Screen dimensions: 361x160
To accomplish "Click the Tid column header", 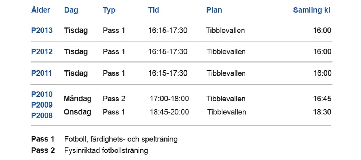I will 153,10.
